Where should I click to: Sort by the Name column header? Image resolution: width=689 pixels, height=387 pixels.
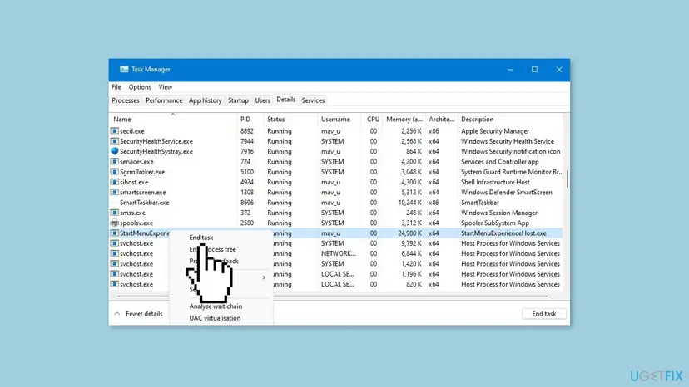click(x=122, y=120)
